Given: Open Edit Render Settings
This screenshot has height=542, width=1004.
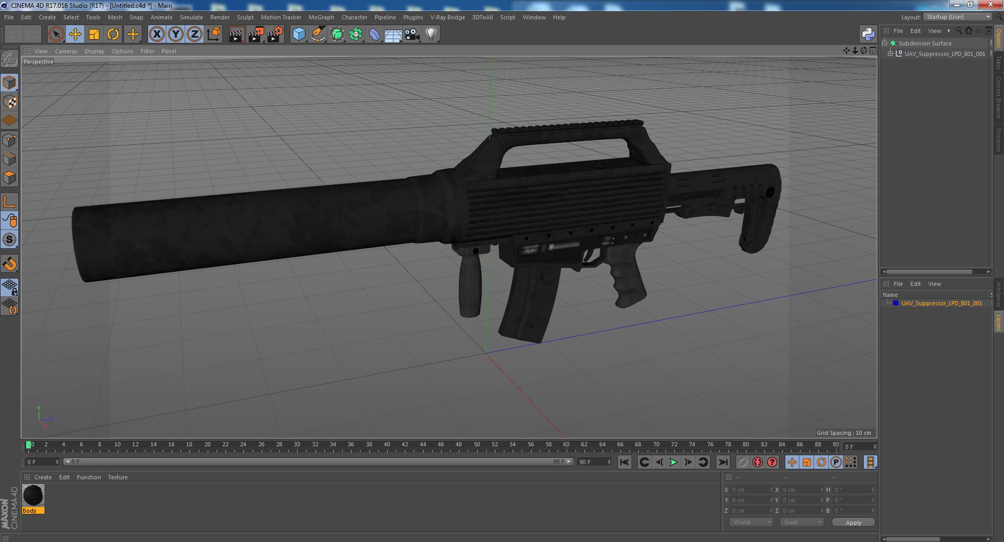Looking at the screenshot, I should 275,34.
